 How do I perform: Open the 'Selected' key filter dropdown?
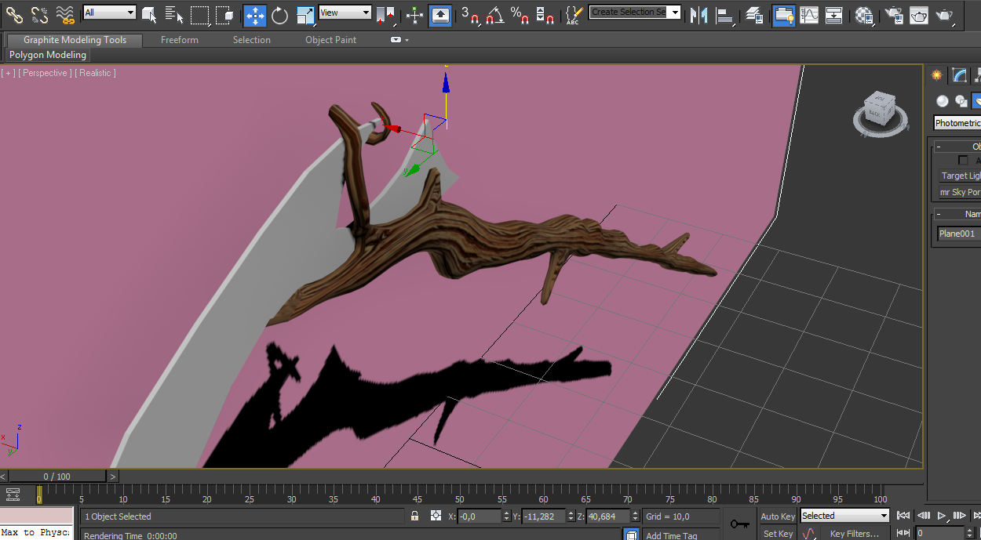[x=844, y=516]
